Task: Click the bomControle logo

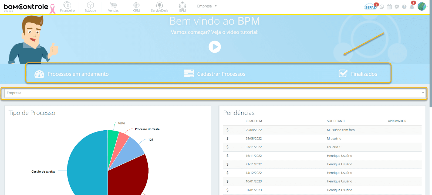Action: tap(26, 7)
